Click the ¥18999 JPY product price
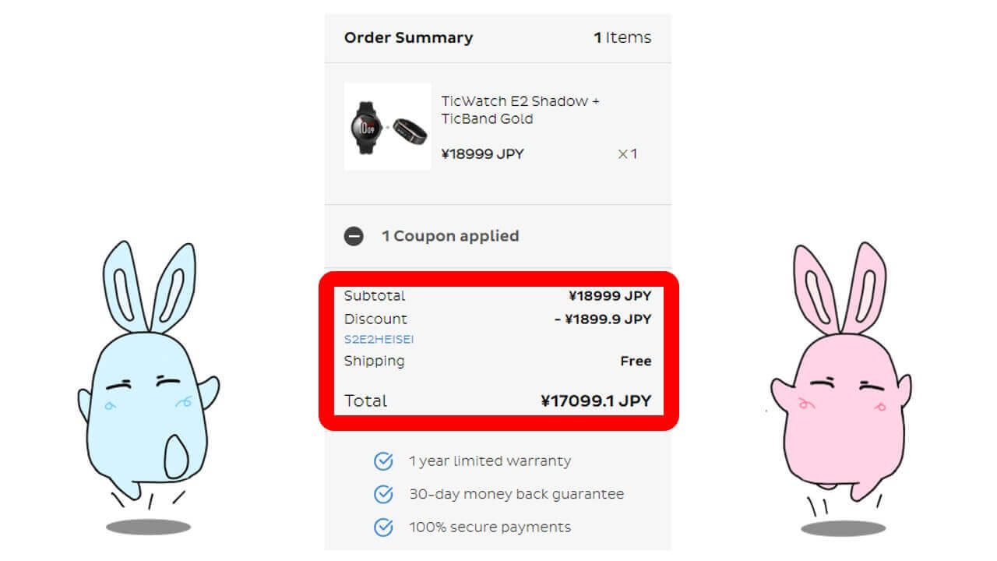Viewport: 997px width, 561px height. click(482, 154)
